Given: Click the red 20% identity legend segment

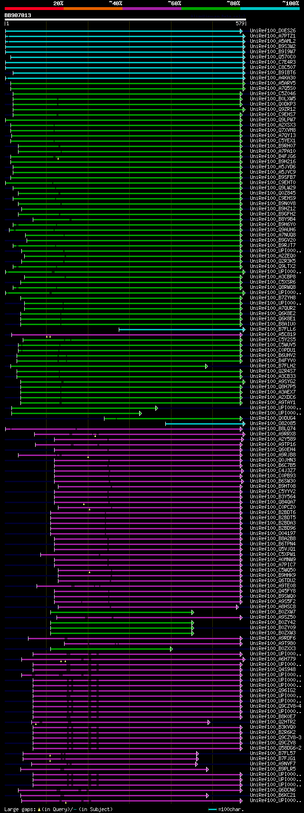Looking at the screenshot, I should coord(34,9).
